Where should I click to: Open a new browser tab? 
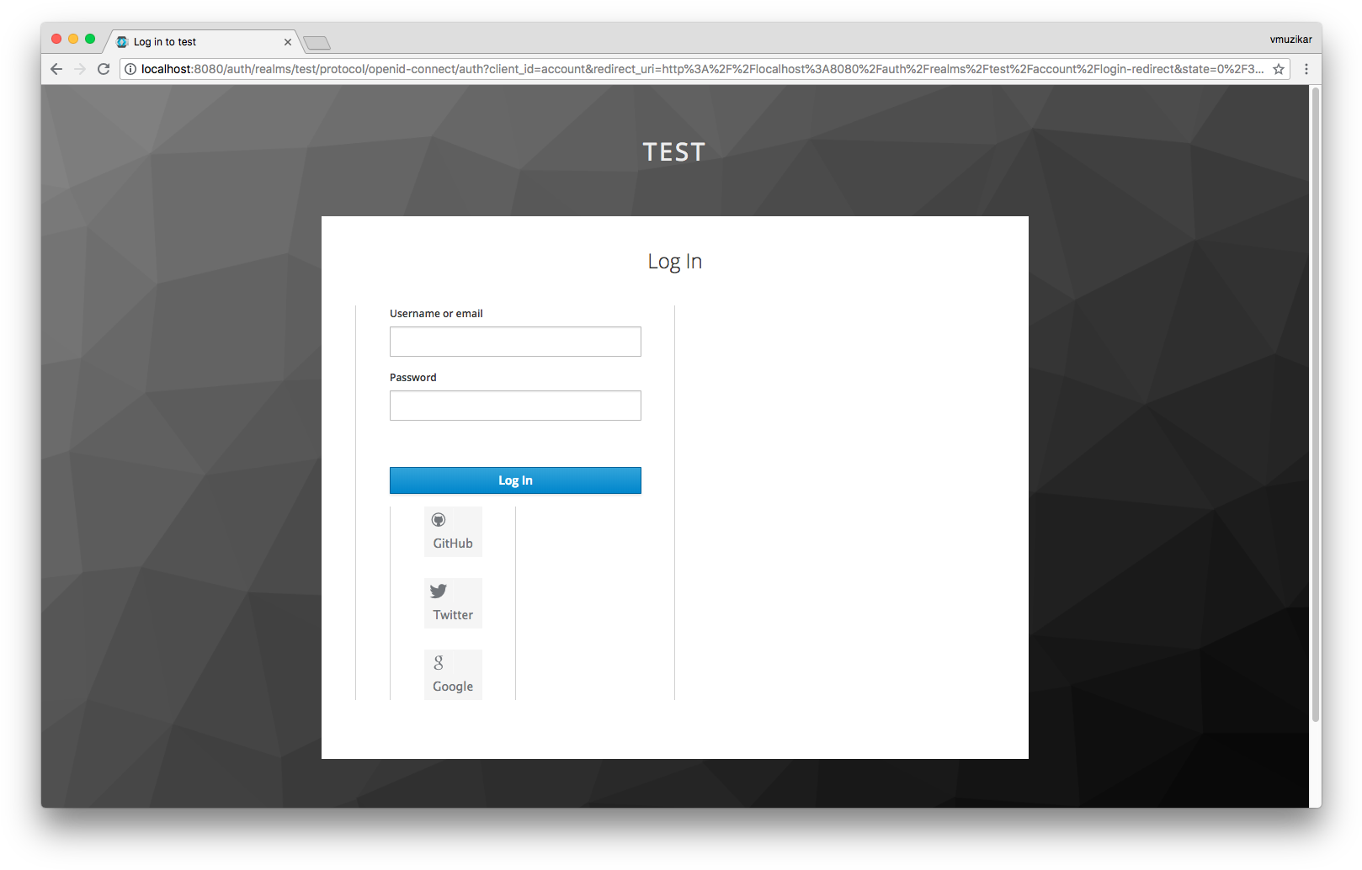coord(317,43)
